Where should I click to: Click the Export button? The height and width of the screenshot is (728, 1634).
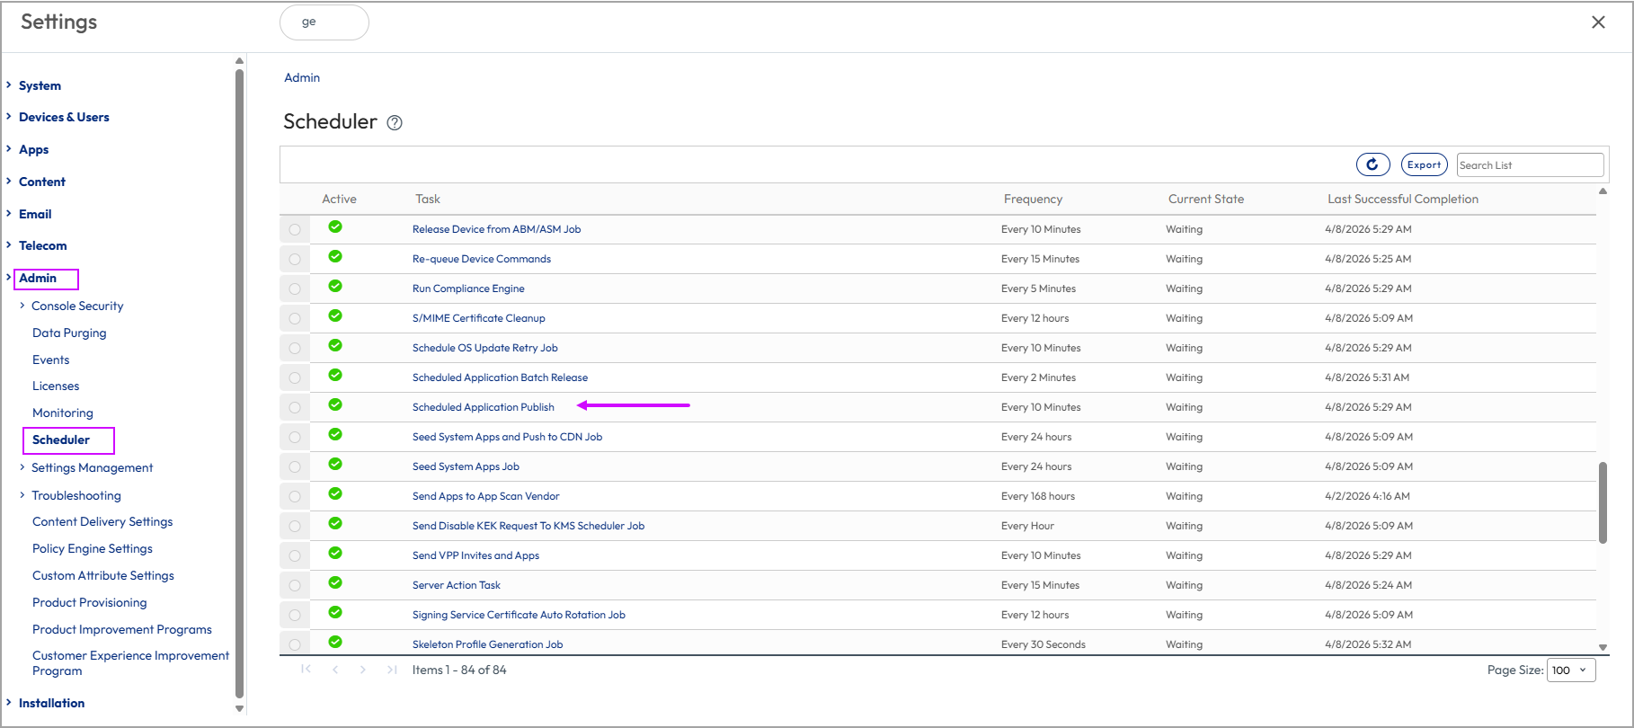1424,164
